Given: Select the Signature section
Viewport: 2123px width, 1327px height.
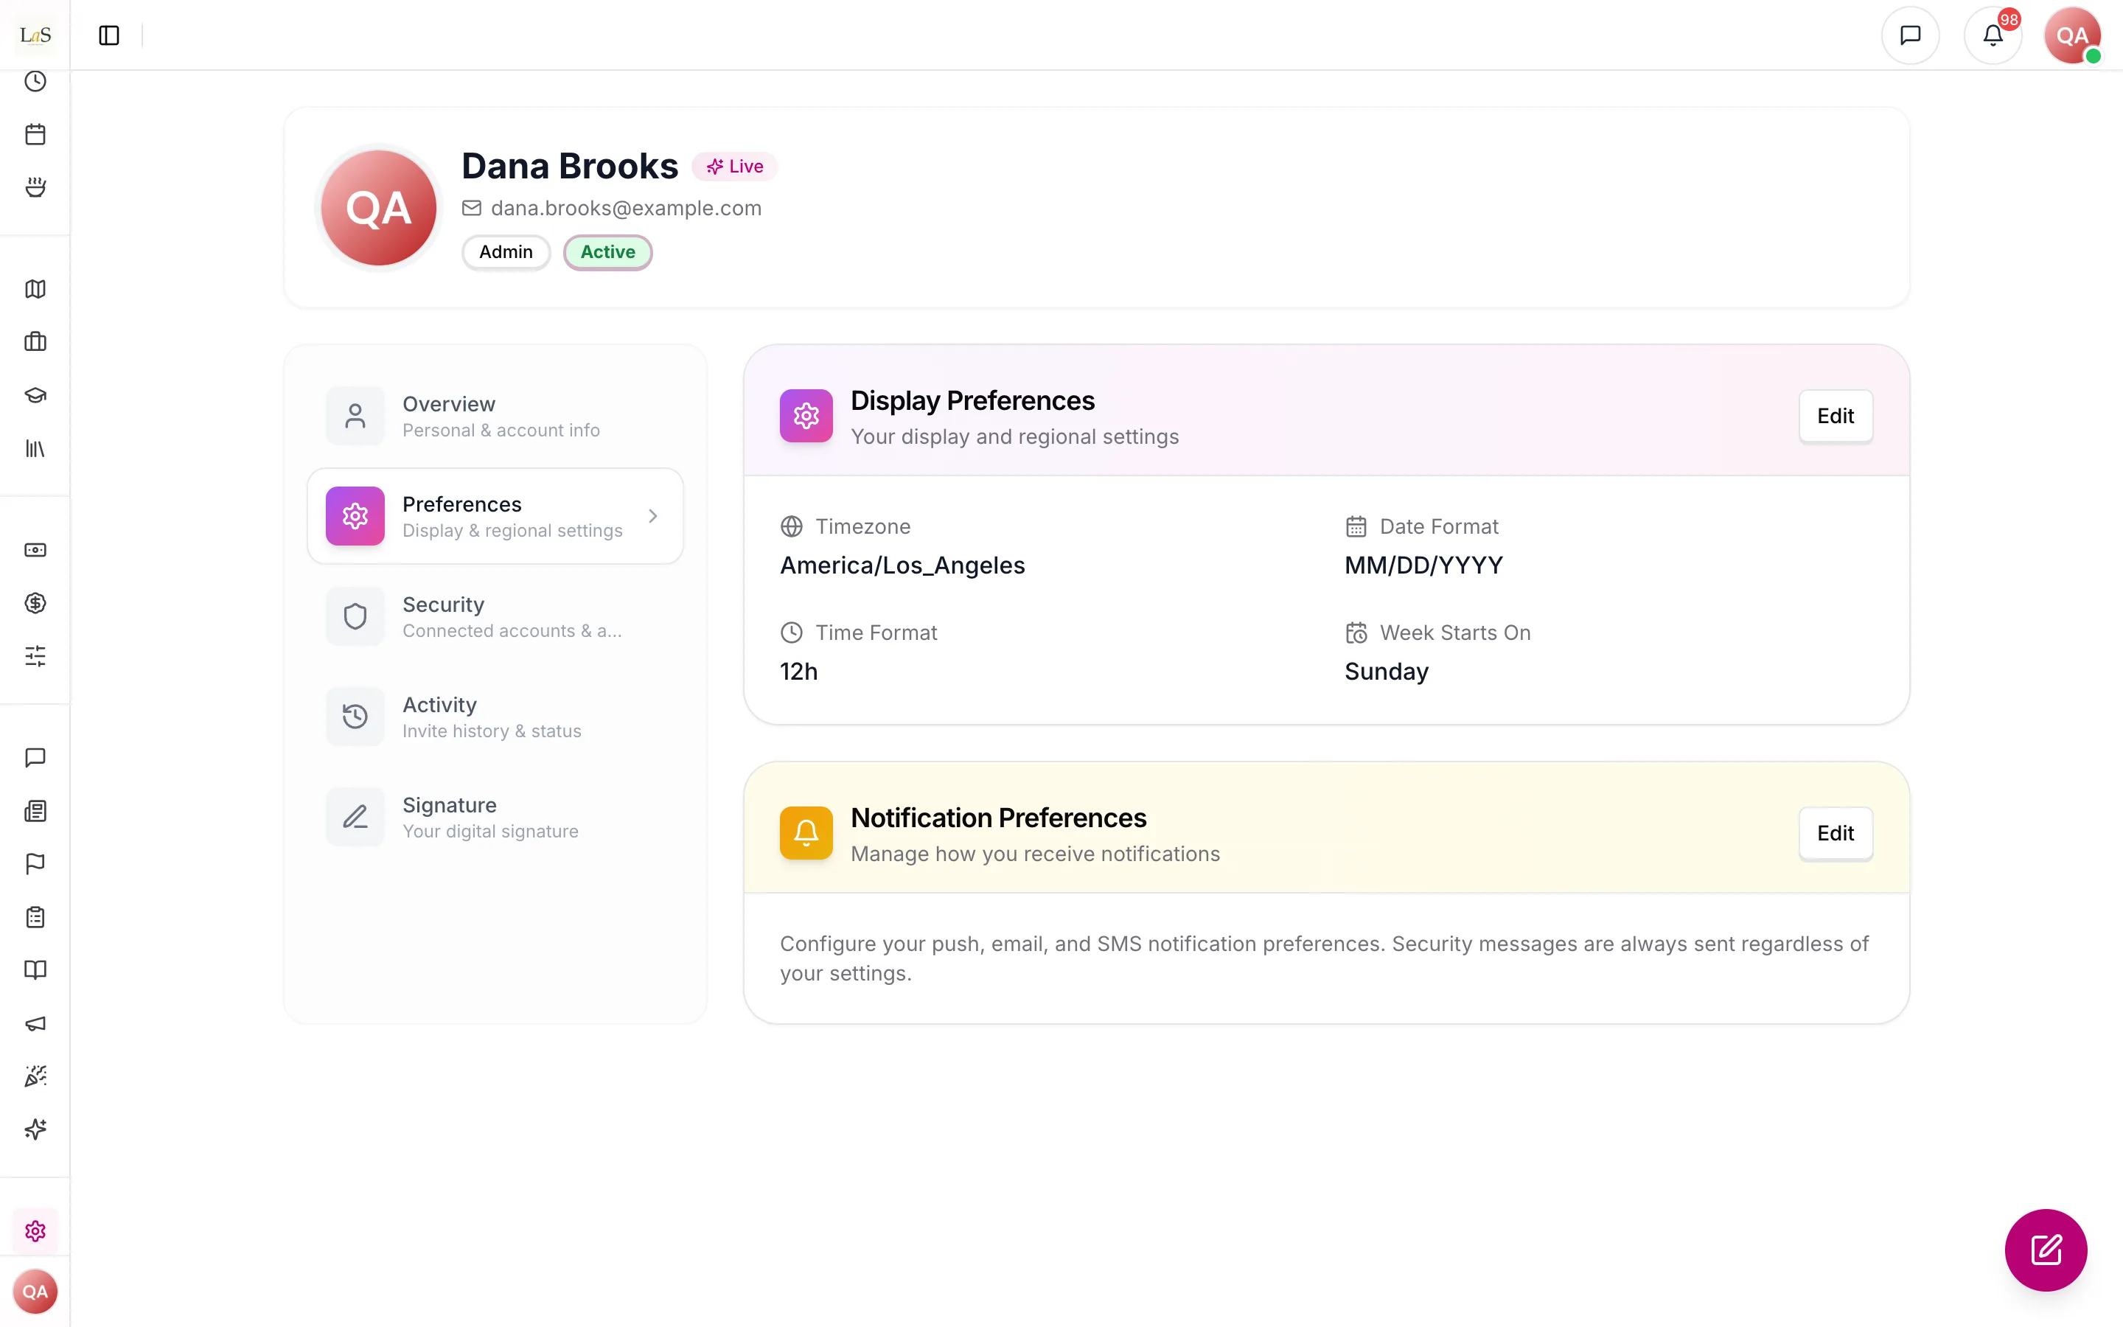Looking at the screenshot, I should [495, 816].
